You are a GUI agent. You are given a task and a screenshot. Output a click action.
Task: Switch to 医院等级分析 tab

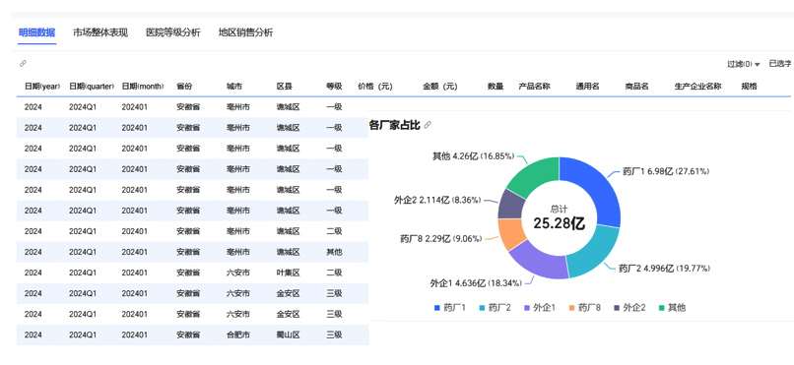(173, 32)
